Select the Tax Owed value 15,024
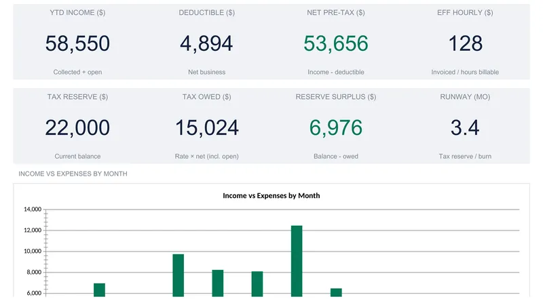This screenshot has height=299, width=543. click(x=207, y=127)
